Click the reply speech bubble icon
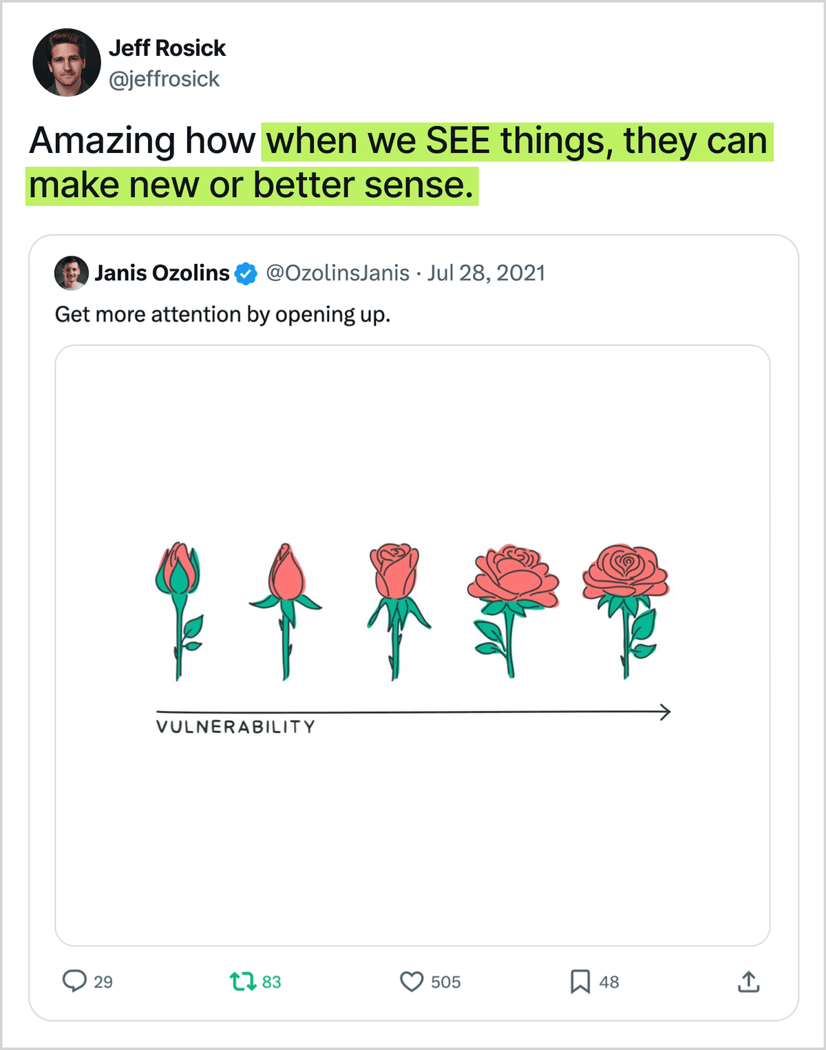 74,980
